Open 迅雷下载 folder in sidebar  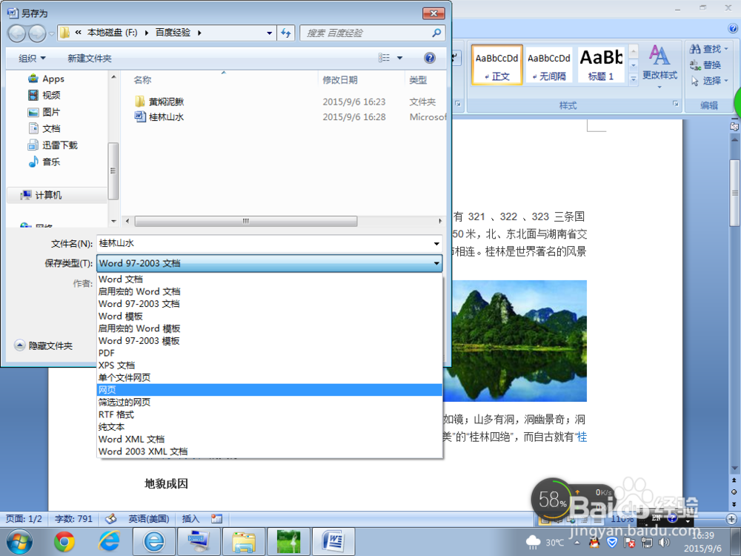[x=53, y=145]
